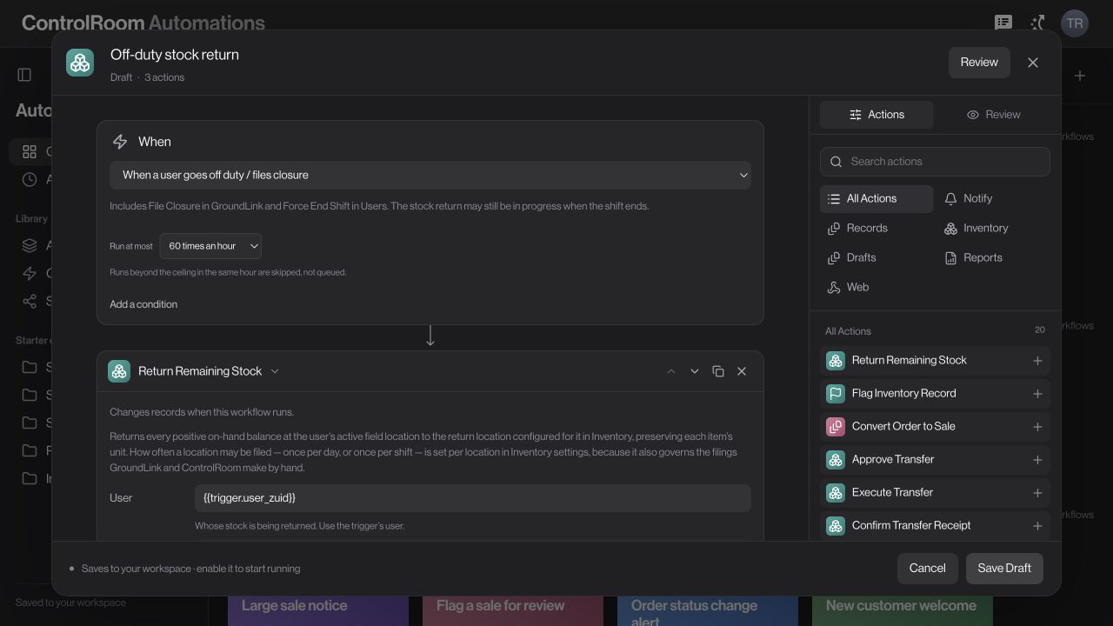Filter actions by Inventory
The image size is (1113, 626).
click(993, 229)
